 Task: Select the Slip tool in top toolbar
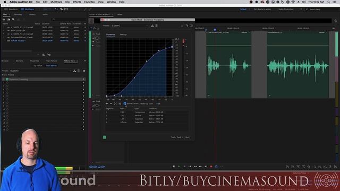click(x=66, y=9)
